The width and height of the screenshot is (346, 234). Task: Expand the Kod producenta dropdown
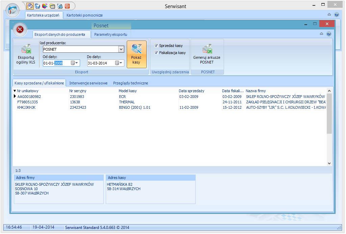click(121, 49)
